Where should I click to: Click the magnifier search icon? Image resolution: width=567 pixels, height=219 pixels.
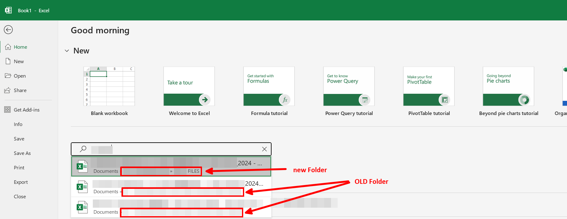(x=83, y=149)
